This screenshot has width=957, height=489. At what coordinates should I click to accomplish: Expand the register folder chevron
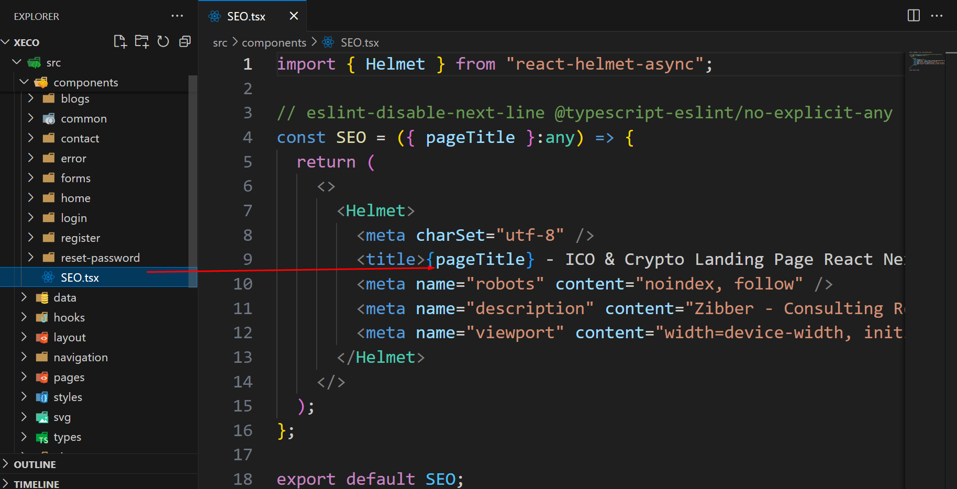tap(31, 238)
